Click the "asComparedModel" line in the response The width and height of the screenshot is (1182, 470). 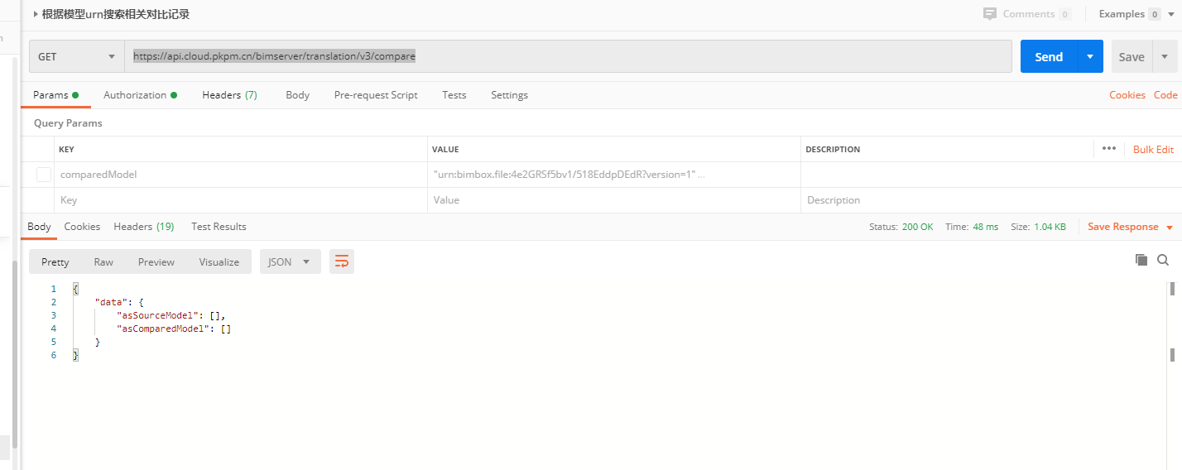[174, 329]
